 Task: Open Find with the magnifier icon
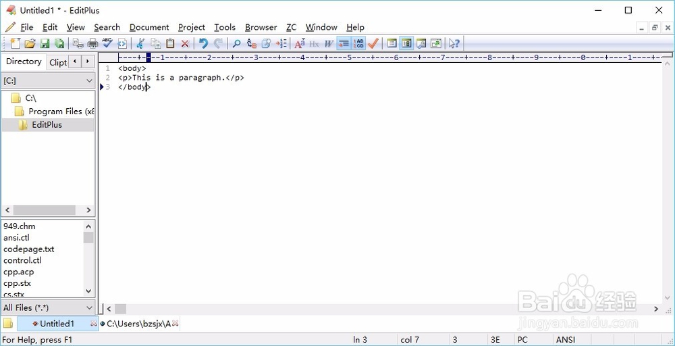point(236,43)
